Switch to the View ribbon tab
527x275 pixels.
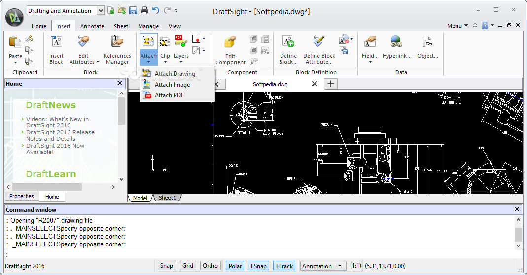pyautogui.click(x=175, y=26)
